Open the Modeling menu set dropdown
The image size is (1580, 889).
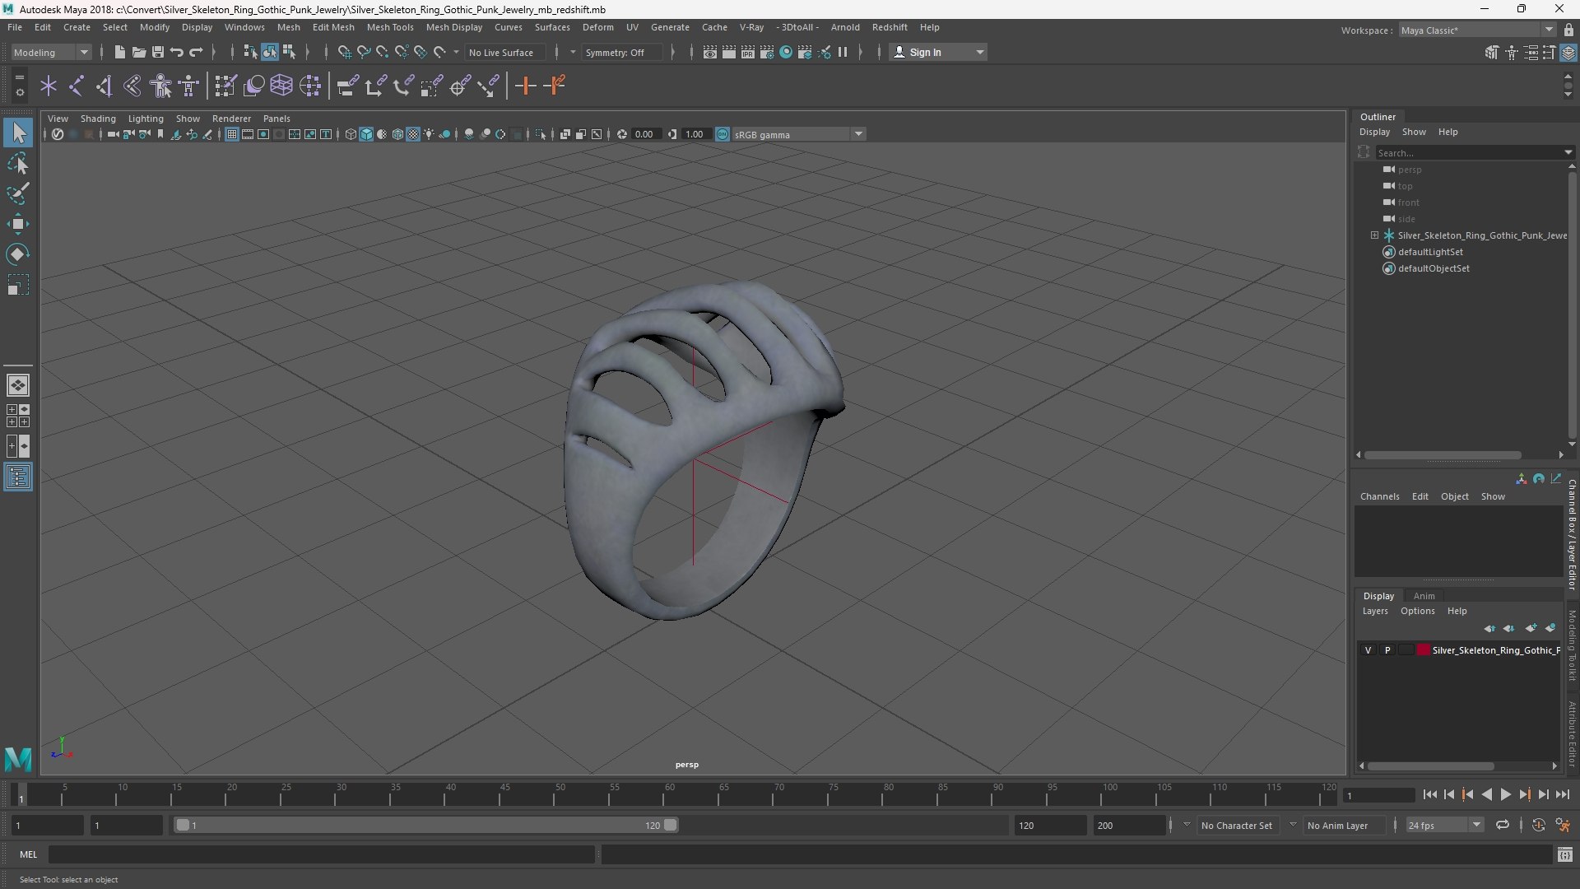pyautogui.click(x=51, y=52)
